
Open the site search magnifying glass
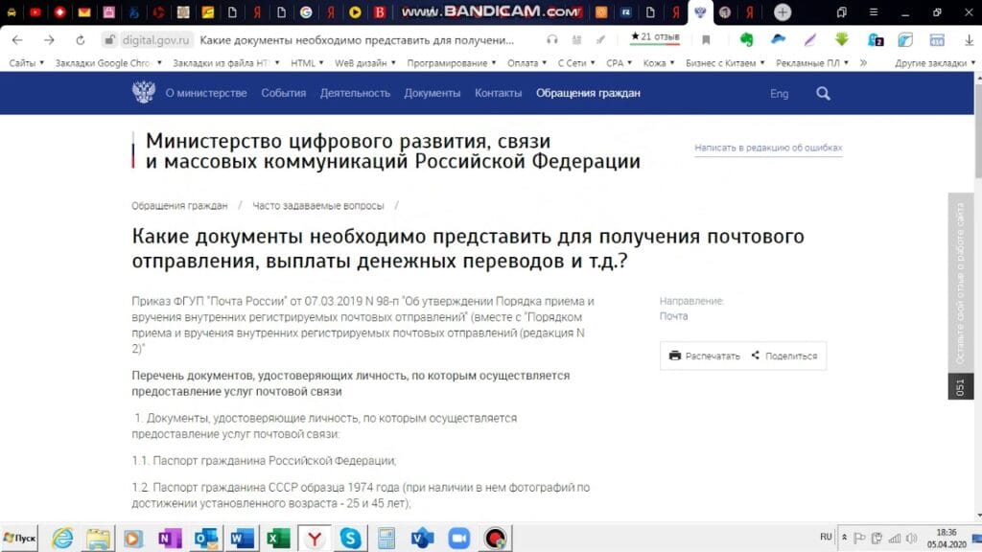pyautogui.click(x=823, y=94)
